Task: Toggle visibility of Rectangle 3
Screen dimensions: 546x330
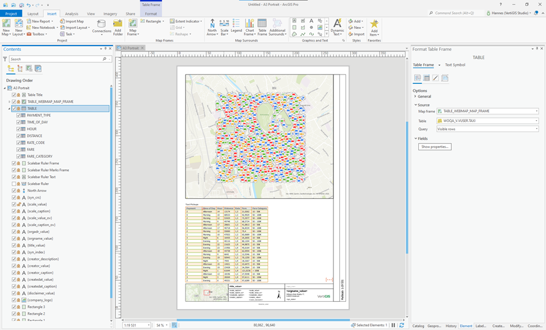Action: (x=14, y=307)
